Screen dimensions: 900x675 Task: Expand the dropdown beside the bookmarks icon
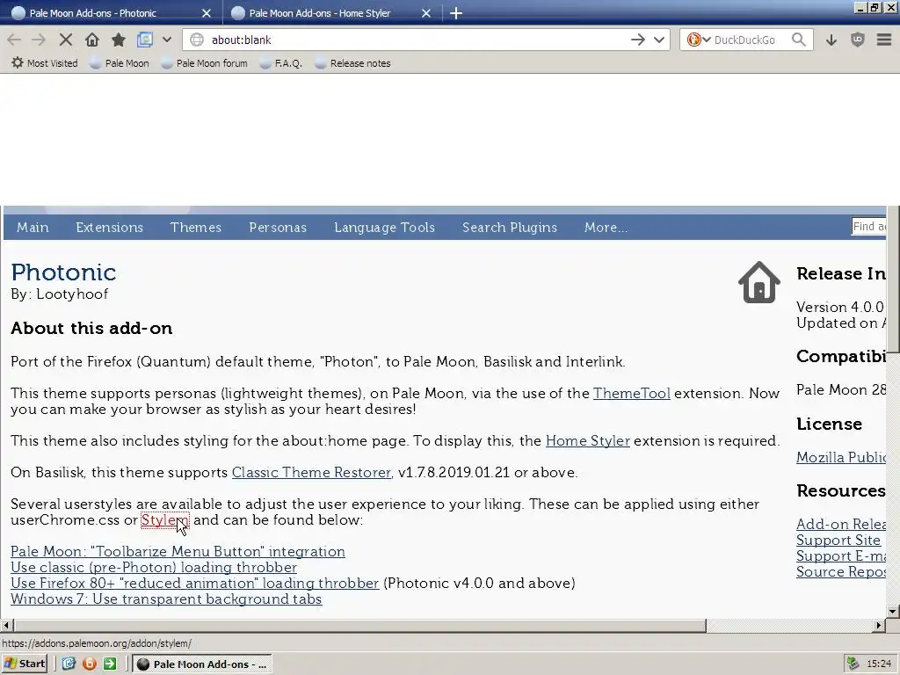coord(166,40)
